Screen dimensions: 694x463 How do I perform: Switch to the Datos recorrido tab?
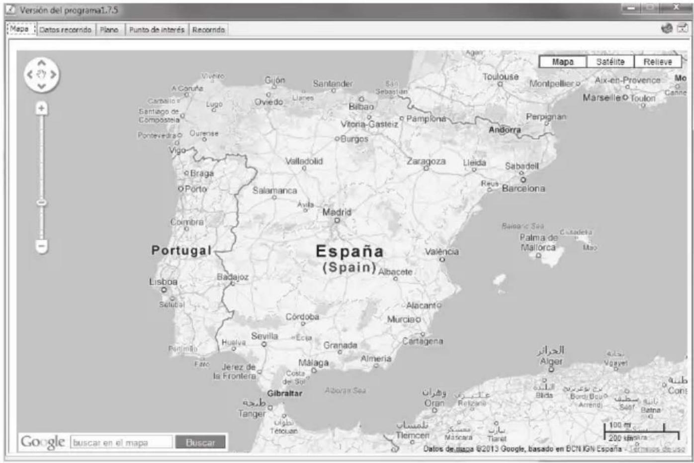click(x=65, y=29)
